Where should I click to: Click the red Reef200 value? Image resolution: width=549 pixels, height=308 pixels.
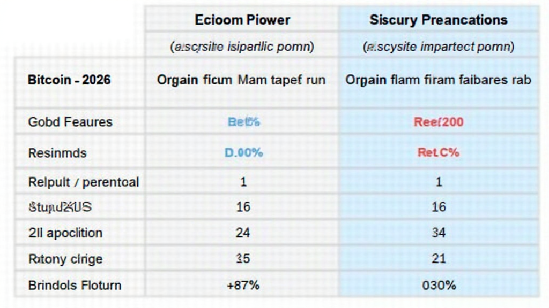pyautogui.click(x=439, y=122)
